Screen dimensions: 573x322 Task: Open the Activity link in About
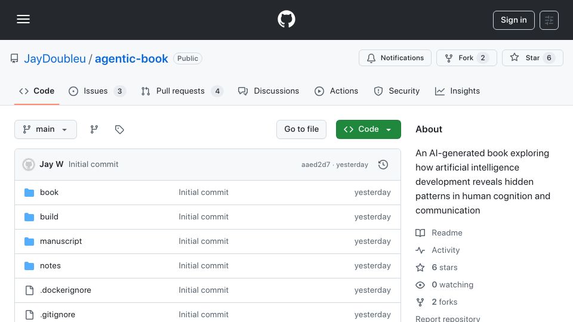point(438,250)
